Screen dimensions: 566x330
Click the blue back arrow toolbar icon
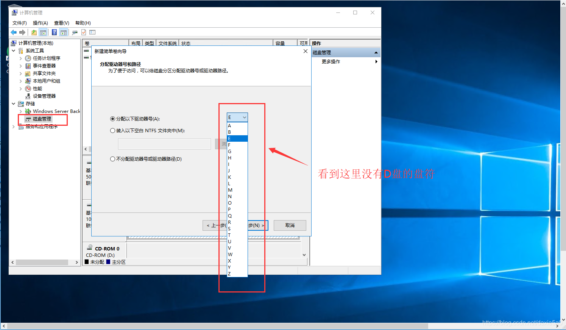pyautogui.click(x=14, y=33)
